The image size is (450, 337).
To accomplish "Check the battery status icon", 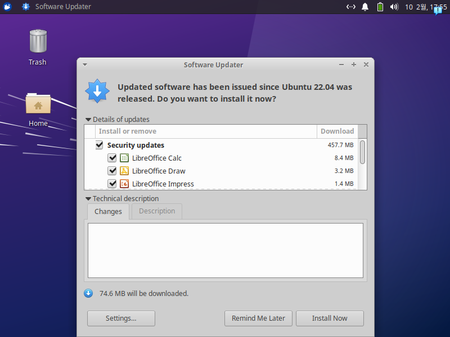I will 380,7.
